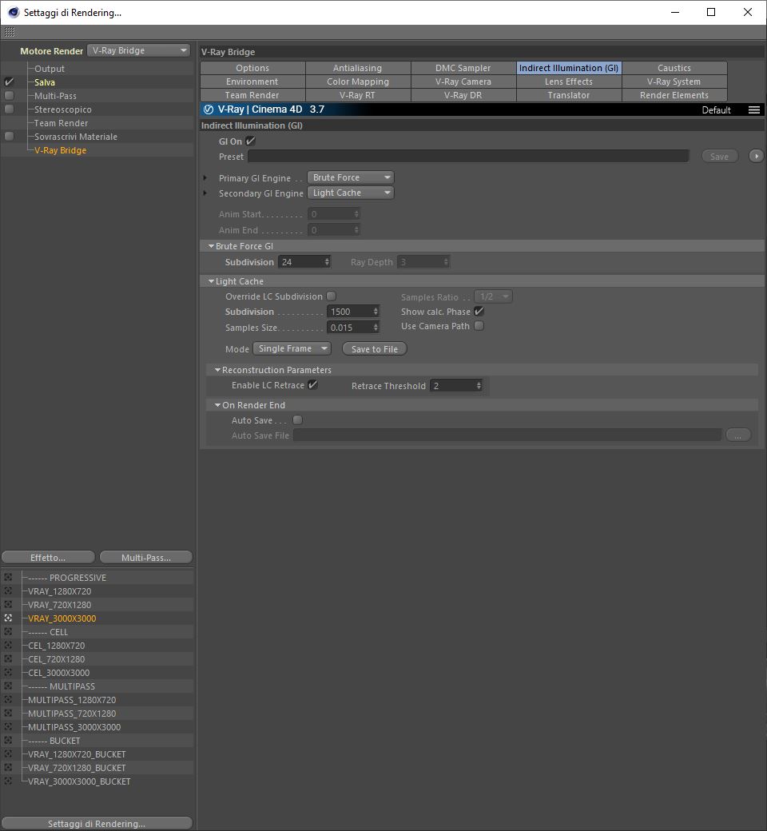Image resolution: width=767 pixels, height=831 pixels.
Task: Toggle the Enable LC Retrace checkbox
Action: tap(312, 385)
